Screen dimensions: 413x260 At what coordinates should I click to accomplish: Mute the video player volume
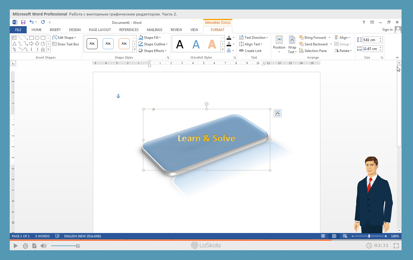tap(43, 246)
